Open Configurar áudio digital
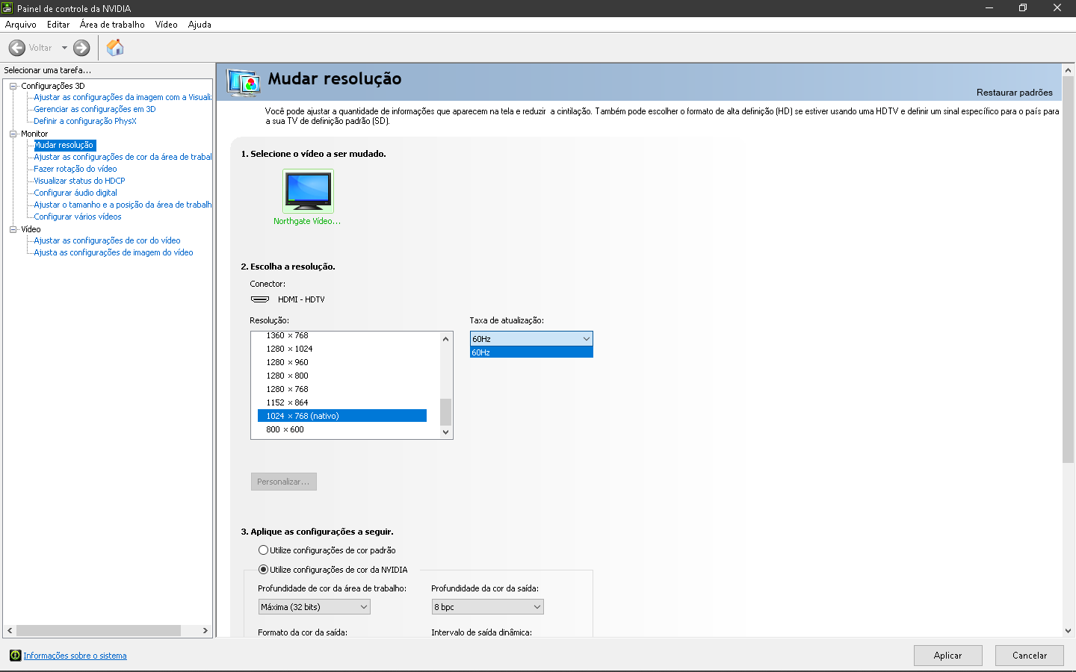Screen dimensions: 1076x672 click(x=75, y=193)
